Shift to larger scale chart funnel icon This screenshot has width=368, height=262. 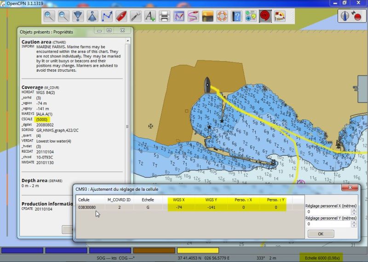click(78, 16)
